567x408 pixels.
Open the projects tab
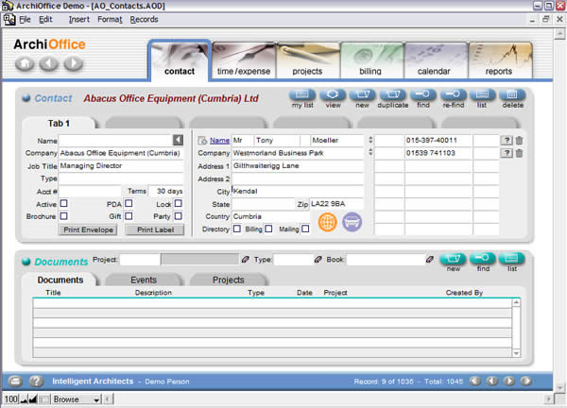(x=307, y=60)
